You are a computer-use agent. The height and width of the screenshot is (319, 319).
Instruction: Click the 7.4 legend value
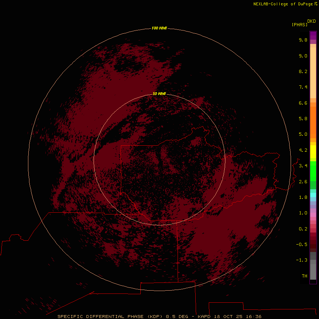pyautogui.click(x=303, y=87)
